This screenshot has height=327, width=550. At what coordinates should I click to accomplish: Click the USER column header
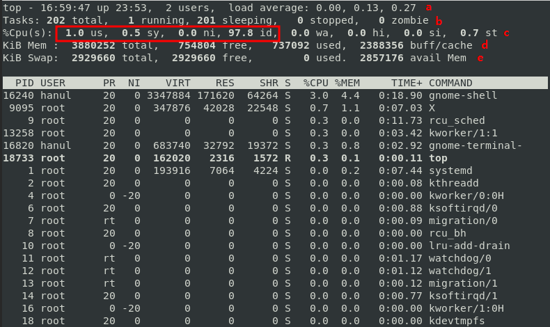53,83
